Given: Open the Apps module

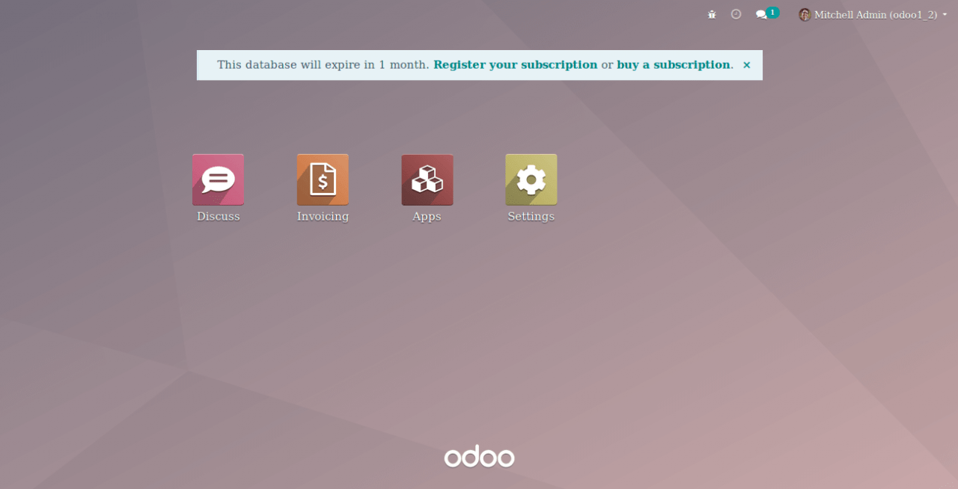Looking at the screenshot, I should click(x=427, y=179).
